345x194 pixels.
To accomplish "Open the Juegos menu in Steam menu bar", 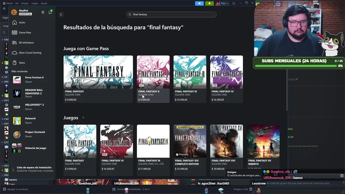I will (x=35, y=3).
